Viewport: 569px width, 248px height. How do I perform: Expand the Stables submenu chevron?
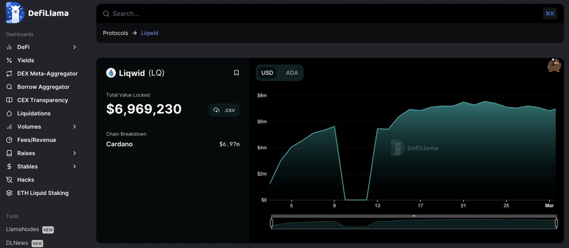[x=75, y=166]
